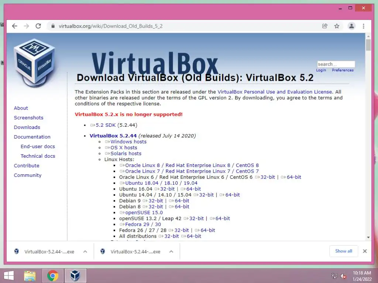
Task: Open the Preferences link
Action: coord(343,70)
